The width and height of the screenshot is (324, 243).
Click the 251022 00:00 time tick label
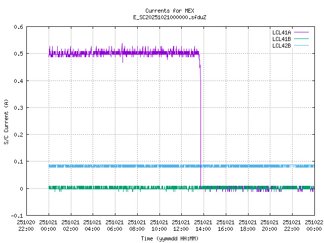[313, 225]
